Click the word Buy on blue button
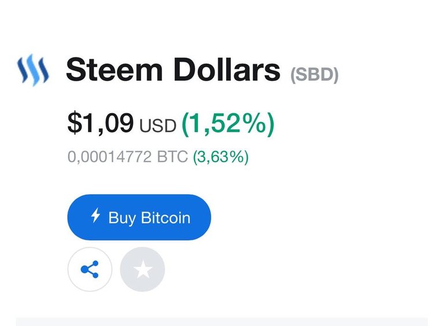This screenshot has width=444, height=326. point(121,218)
